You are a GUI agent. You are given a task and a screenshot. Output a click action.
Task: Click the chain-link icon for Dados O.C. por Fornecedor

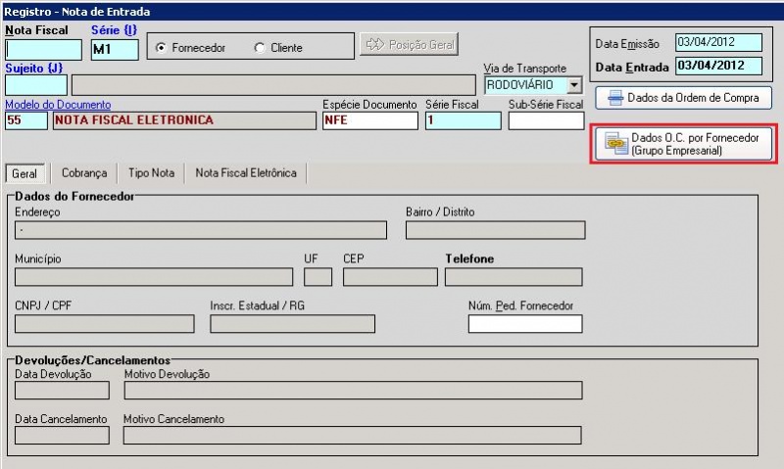click(x=616, y=143)
